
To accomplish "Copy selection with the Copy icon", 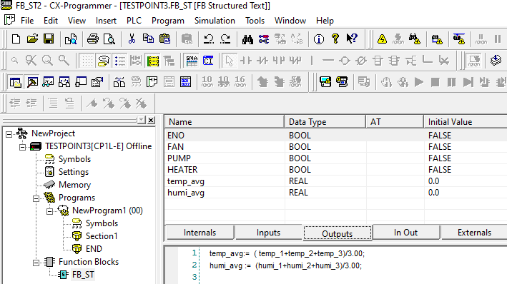I will click(148, 39).
